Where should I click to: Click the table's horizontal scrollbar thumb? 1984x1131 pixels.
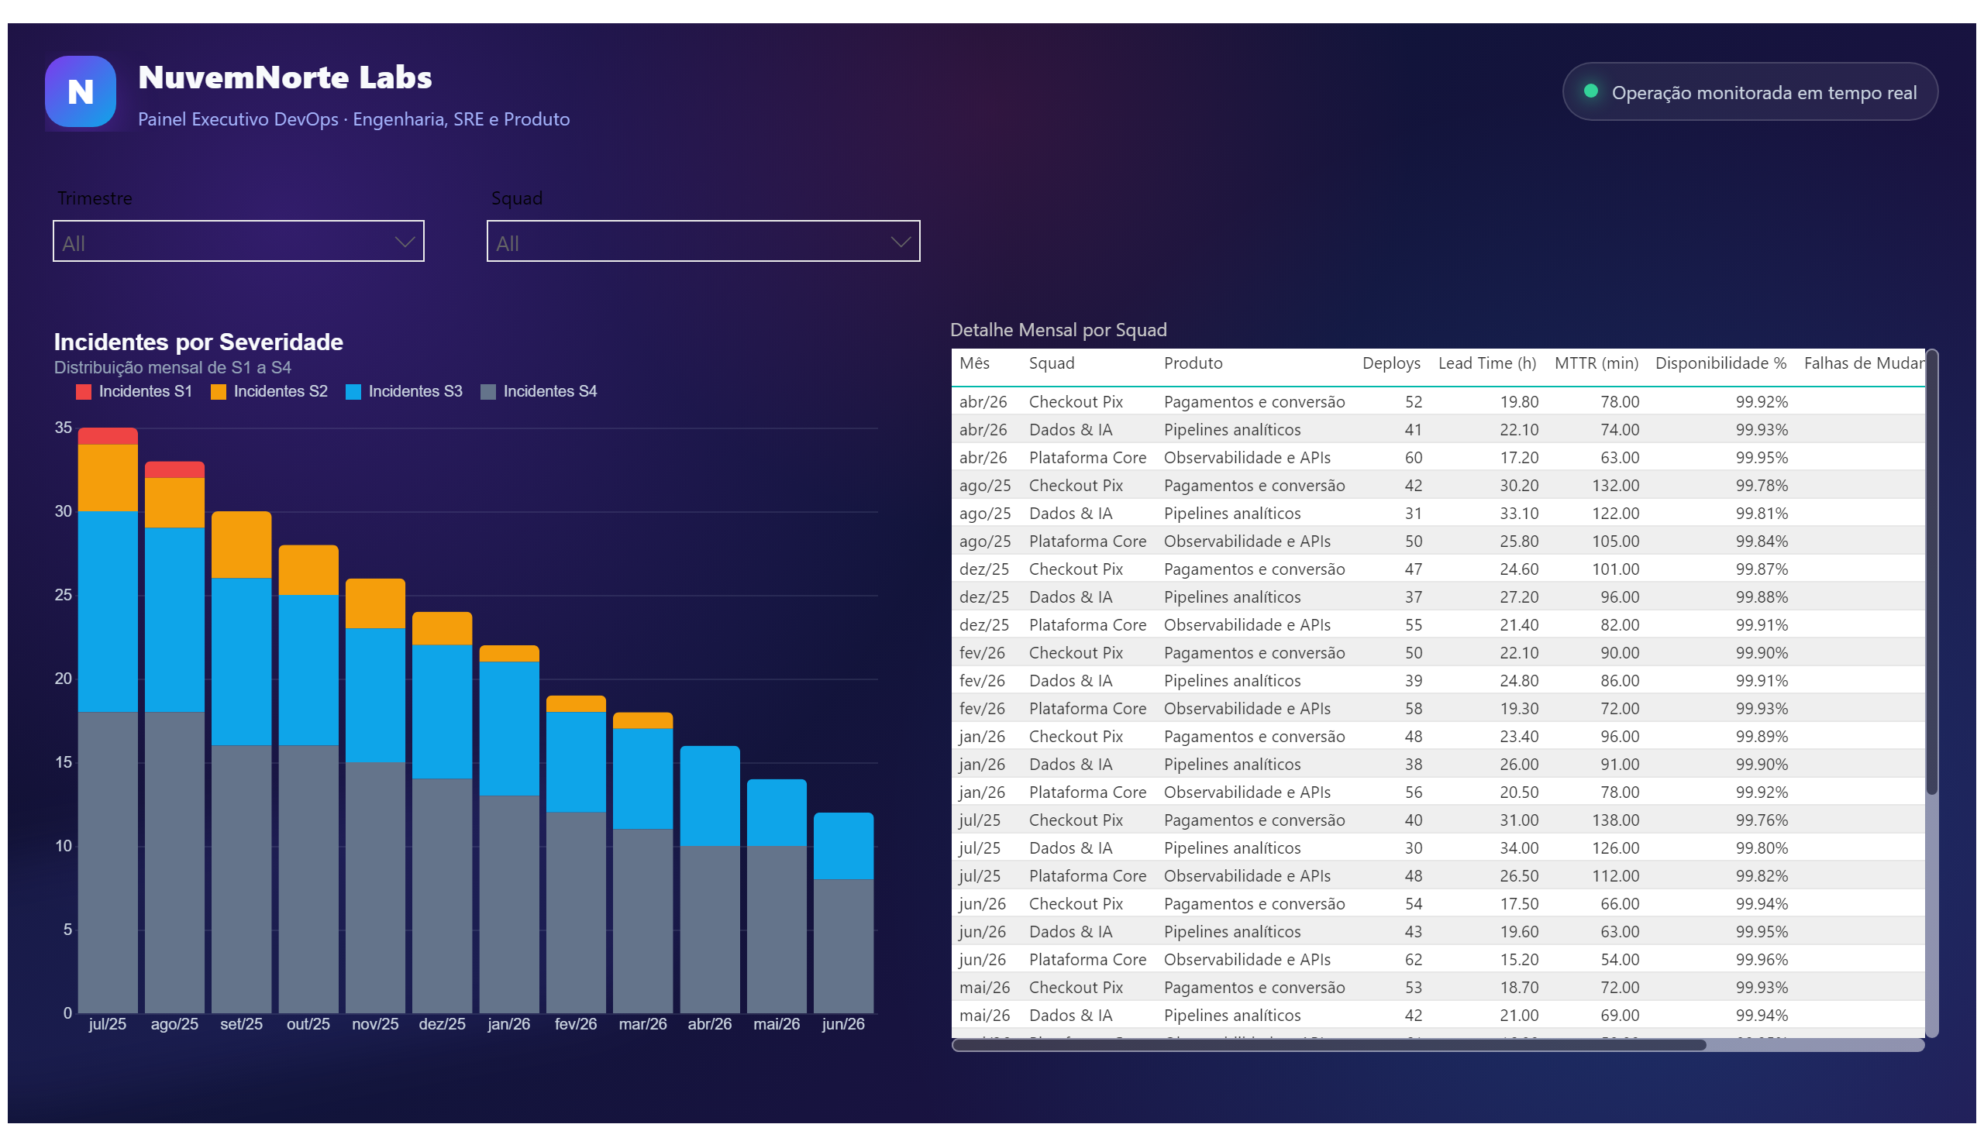point(1328,1046)
